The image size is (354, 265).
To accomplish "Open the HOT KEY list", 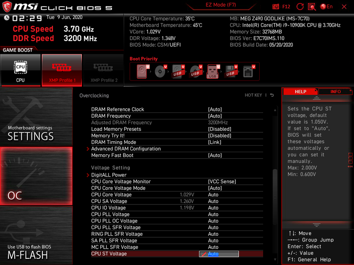I will tap(253, 95).
